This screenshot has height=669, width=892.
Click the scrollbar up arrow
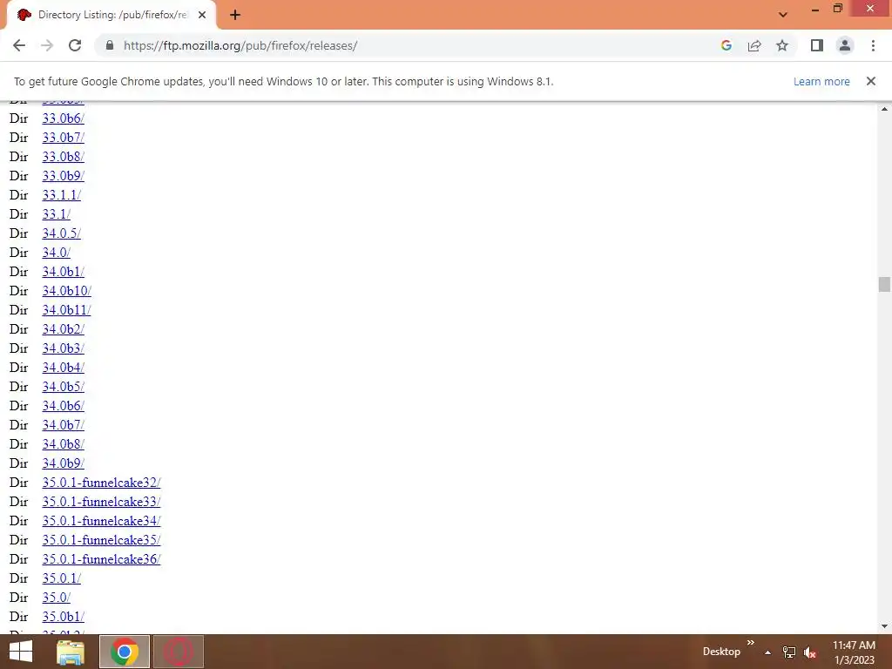884,109
